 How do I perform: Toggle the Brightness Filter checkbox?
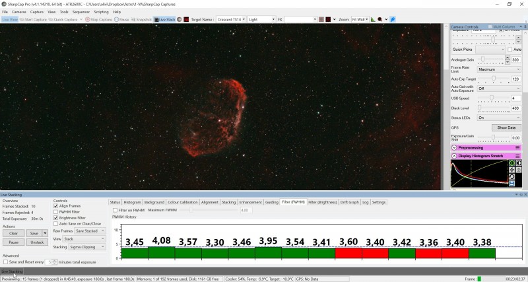click(56, 218)
